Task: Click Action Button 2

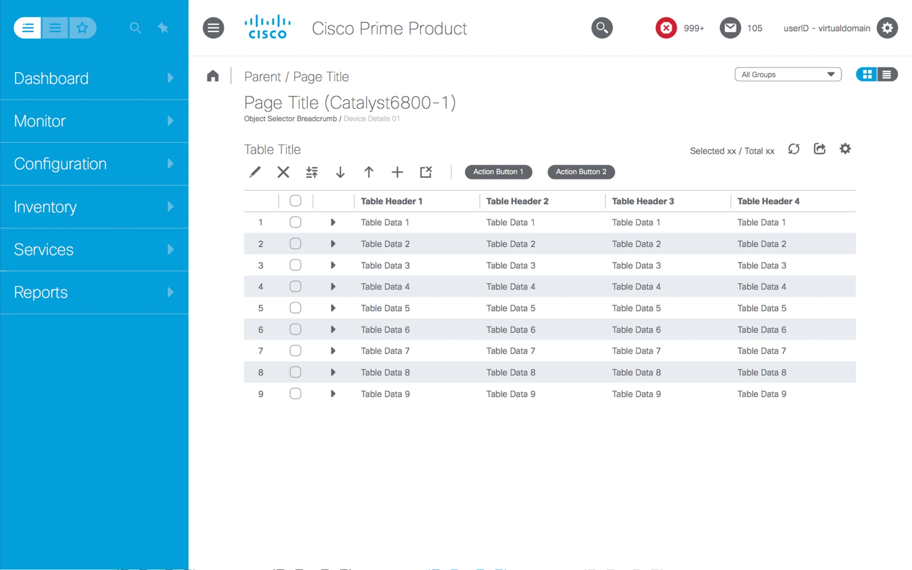Action: pos(581,172)
